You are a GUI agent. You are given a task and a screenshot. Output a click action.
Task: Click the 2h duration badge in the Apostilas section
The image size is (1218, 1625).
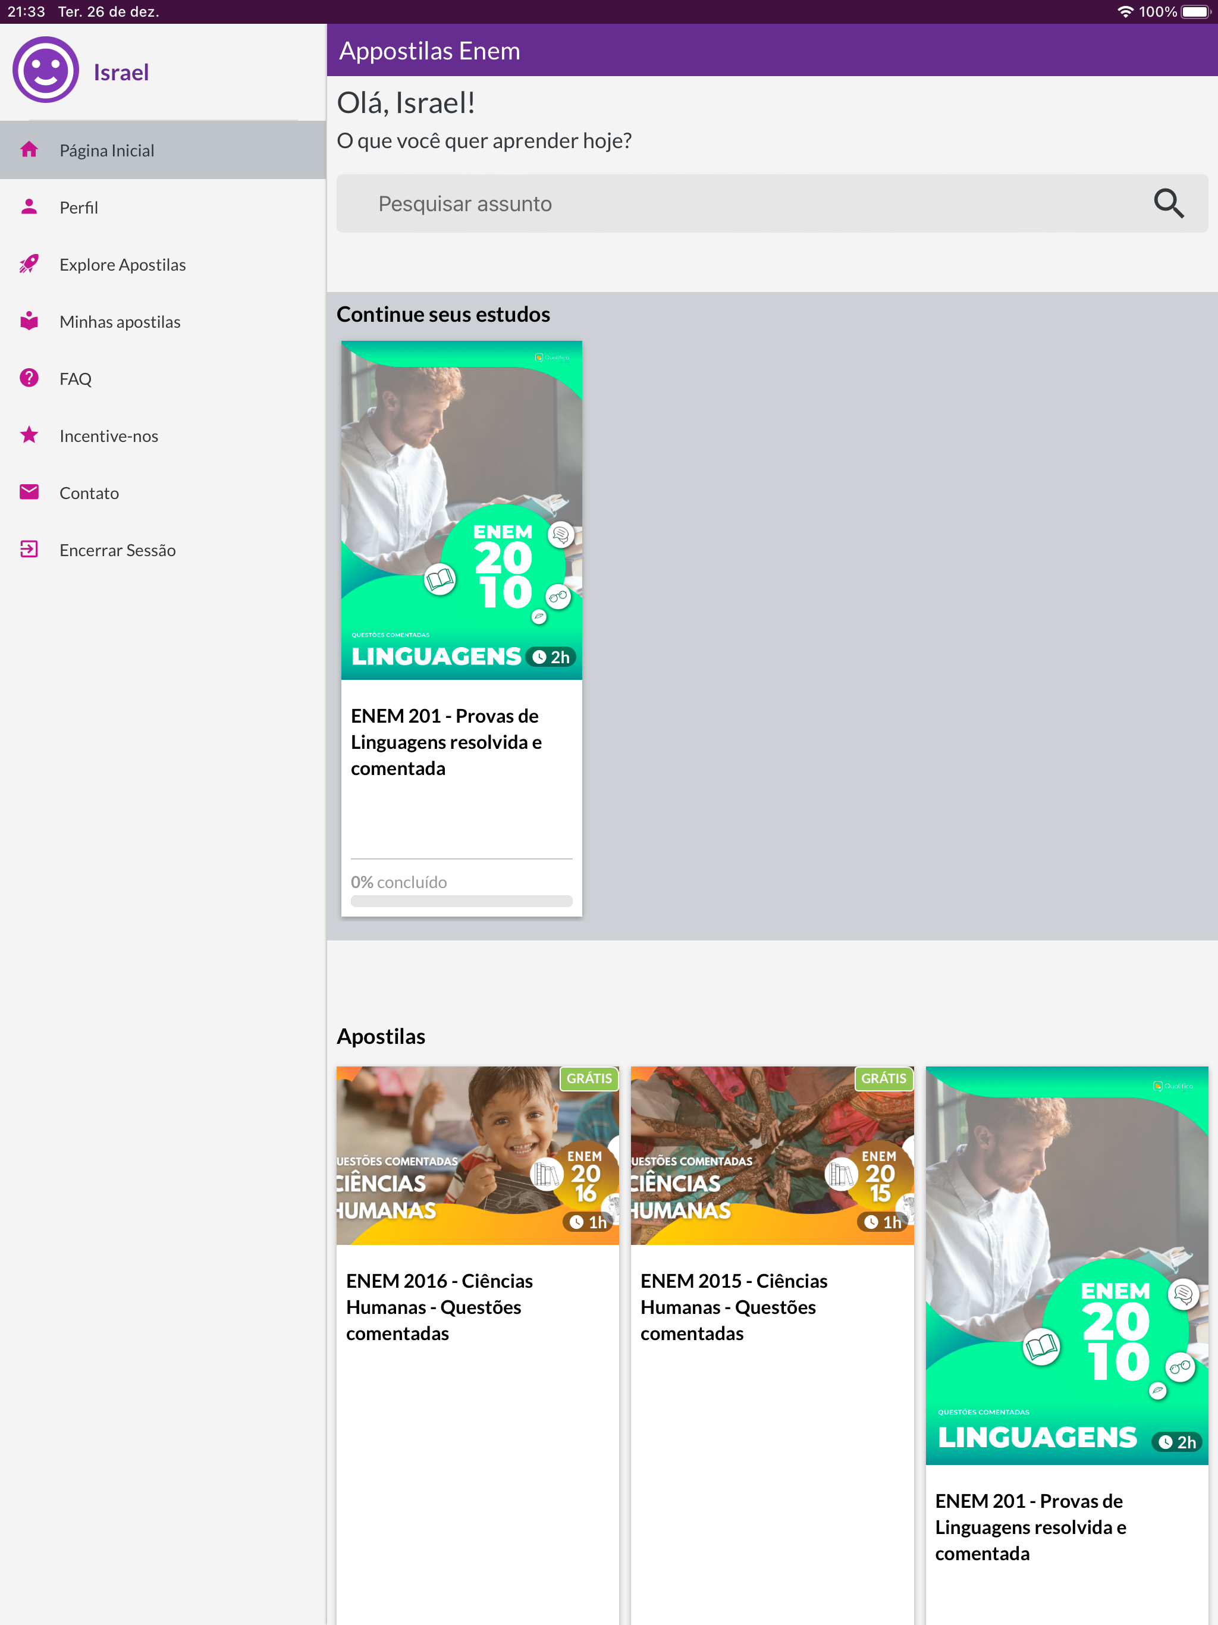1177,1442
